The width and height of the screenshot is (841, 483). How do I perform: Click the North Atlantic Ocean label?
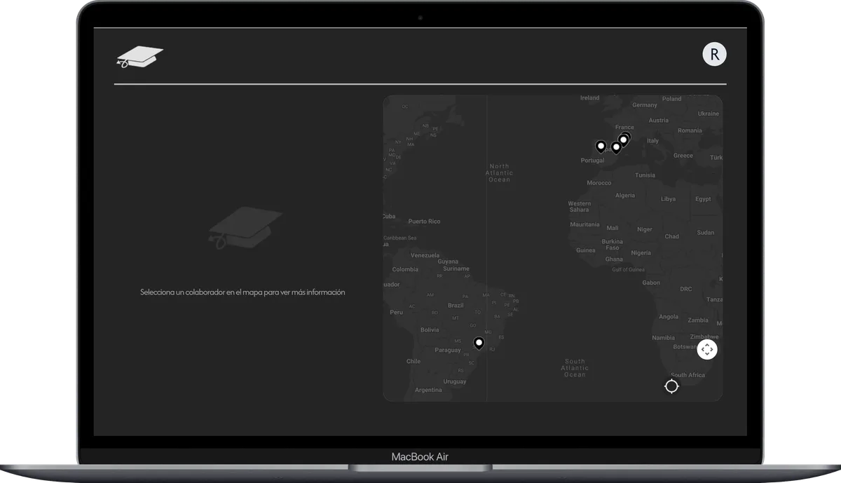click(499, 173)
